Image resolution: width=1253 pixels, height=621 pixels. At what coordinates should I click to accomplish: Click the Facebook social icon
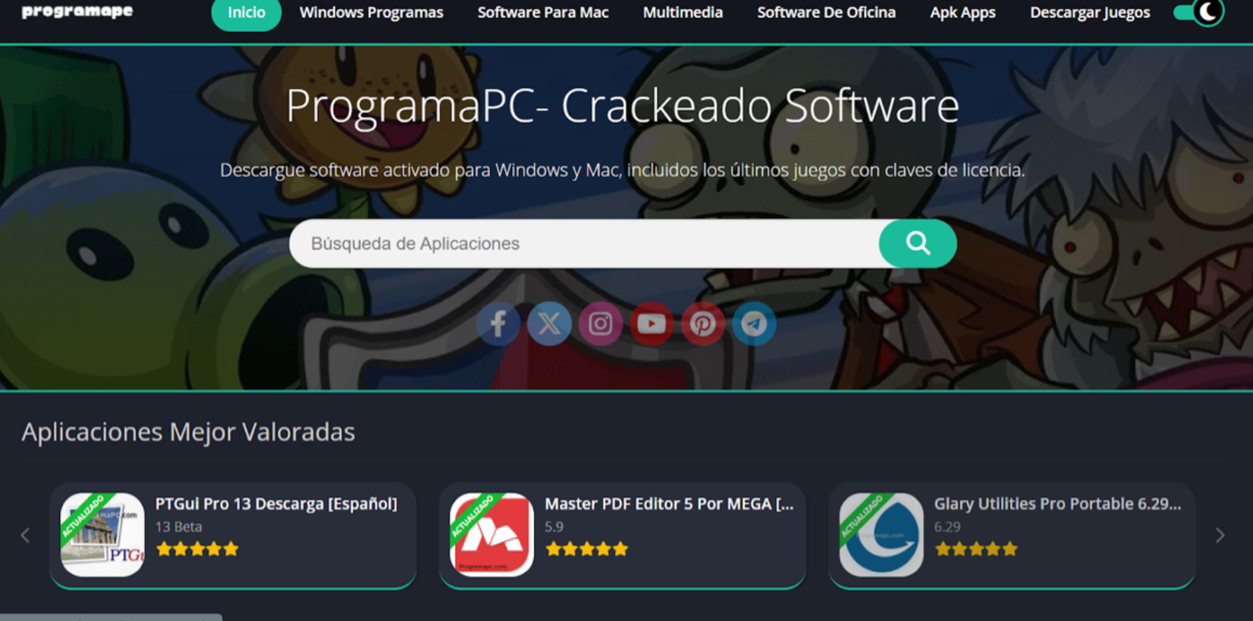498,324
